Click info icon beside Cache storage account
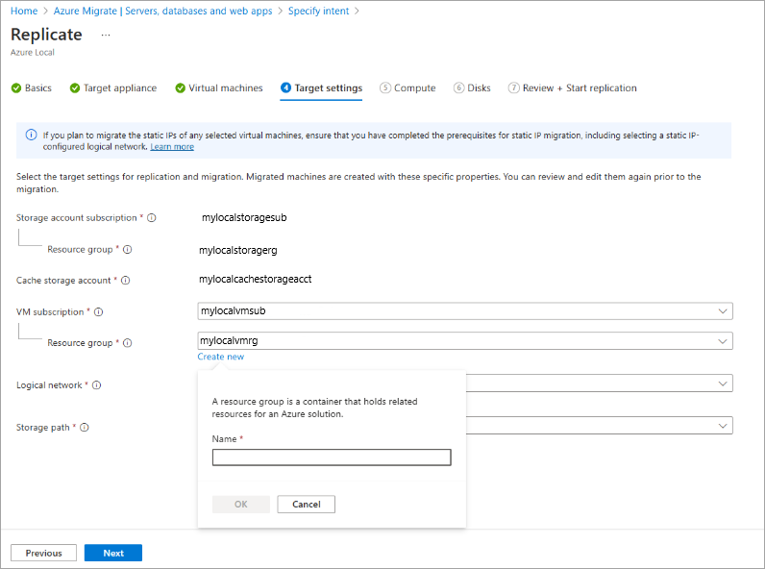765x569 pixels. [x=125, y=281]
